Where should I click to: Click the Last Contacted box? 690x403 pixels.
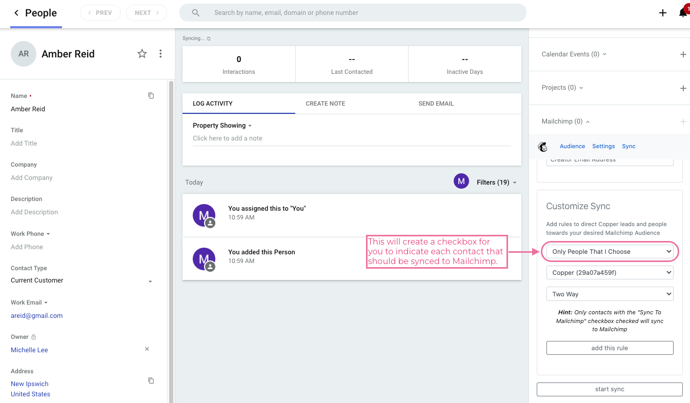[352, 64]
